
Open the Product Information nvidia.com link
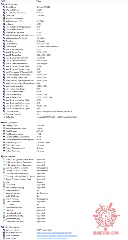click(54, 233)
